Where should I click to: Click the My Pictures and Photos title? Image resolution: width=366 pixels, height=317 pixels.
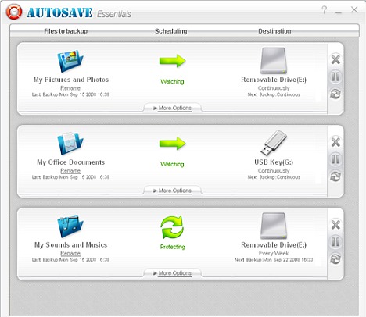(71, 80)
